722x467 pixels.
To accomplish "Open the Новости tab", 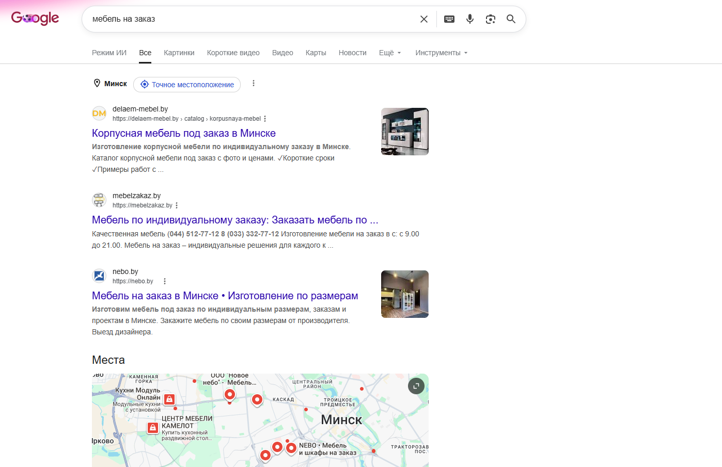I will 353,53.
